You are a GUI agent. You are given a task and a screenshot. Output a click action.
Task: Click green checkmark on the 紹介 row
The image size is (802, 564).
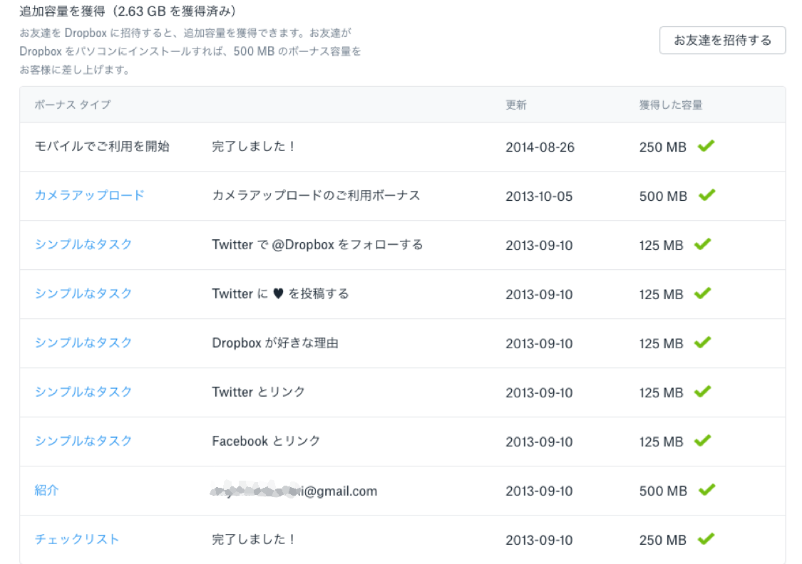pyautogui.click(x=707, y=490)
